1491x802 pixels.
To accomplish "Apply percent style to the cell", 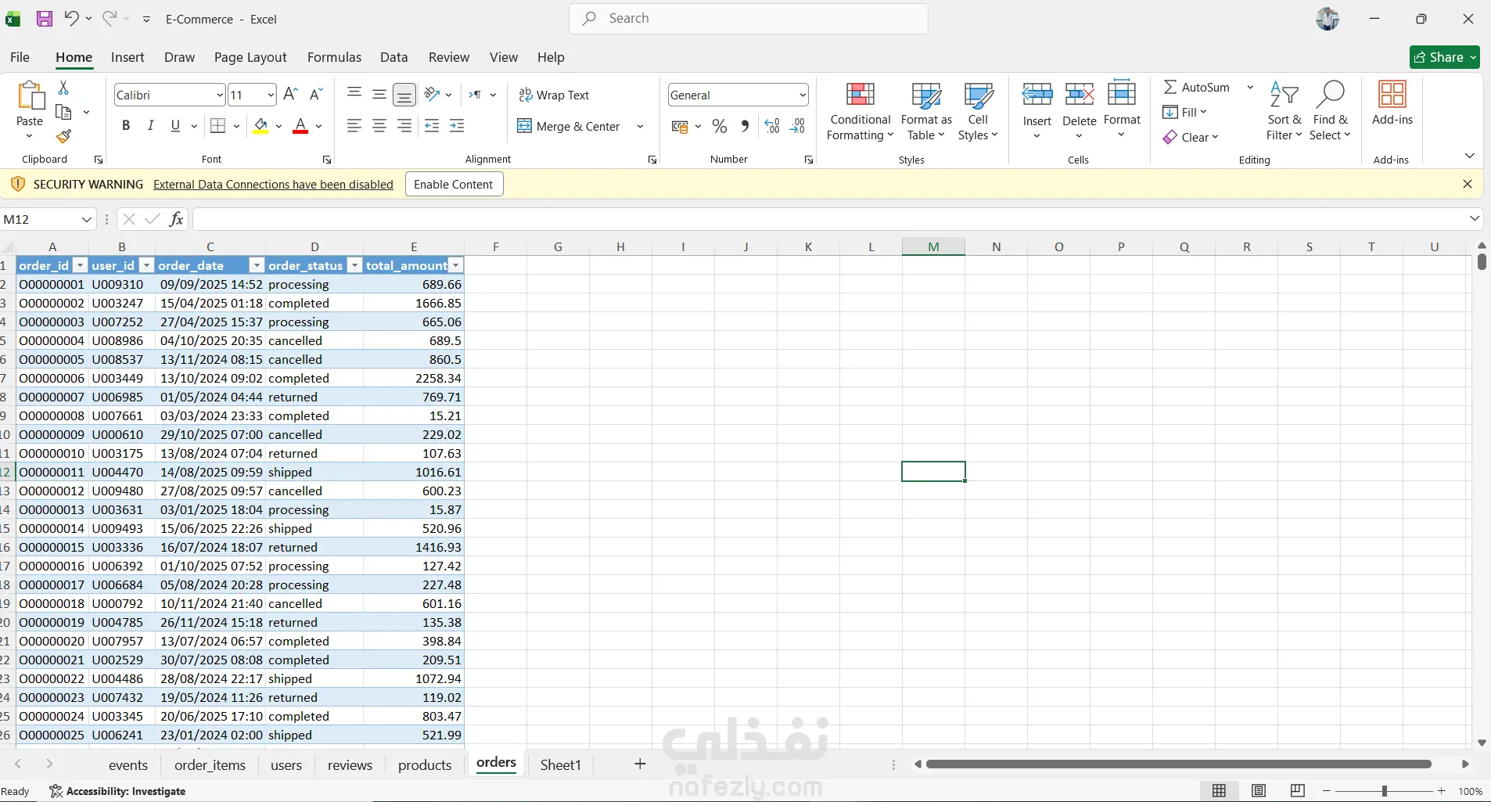I will pyautogui.click(x=720, y=126).
